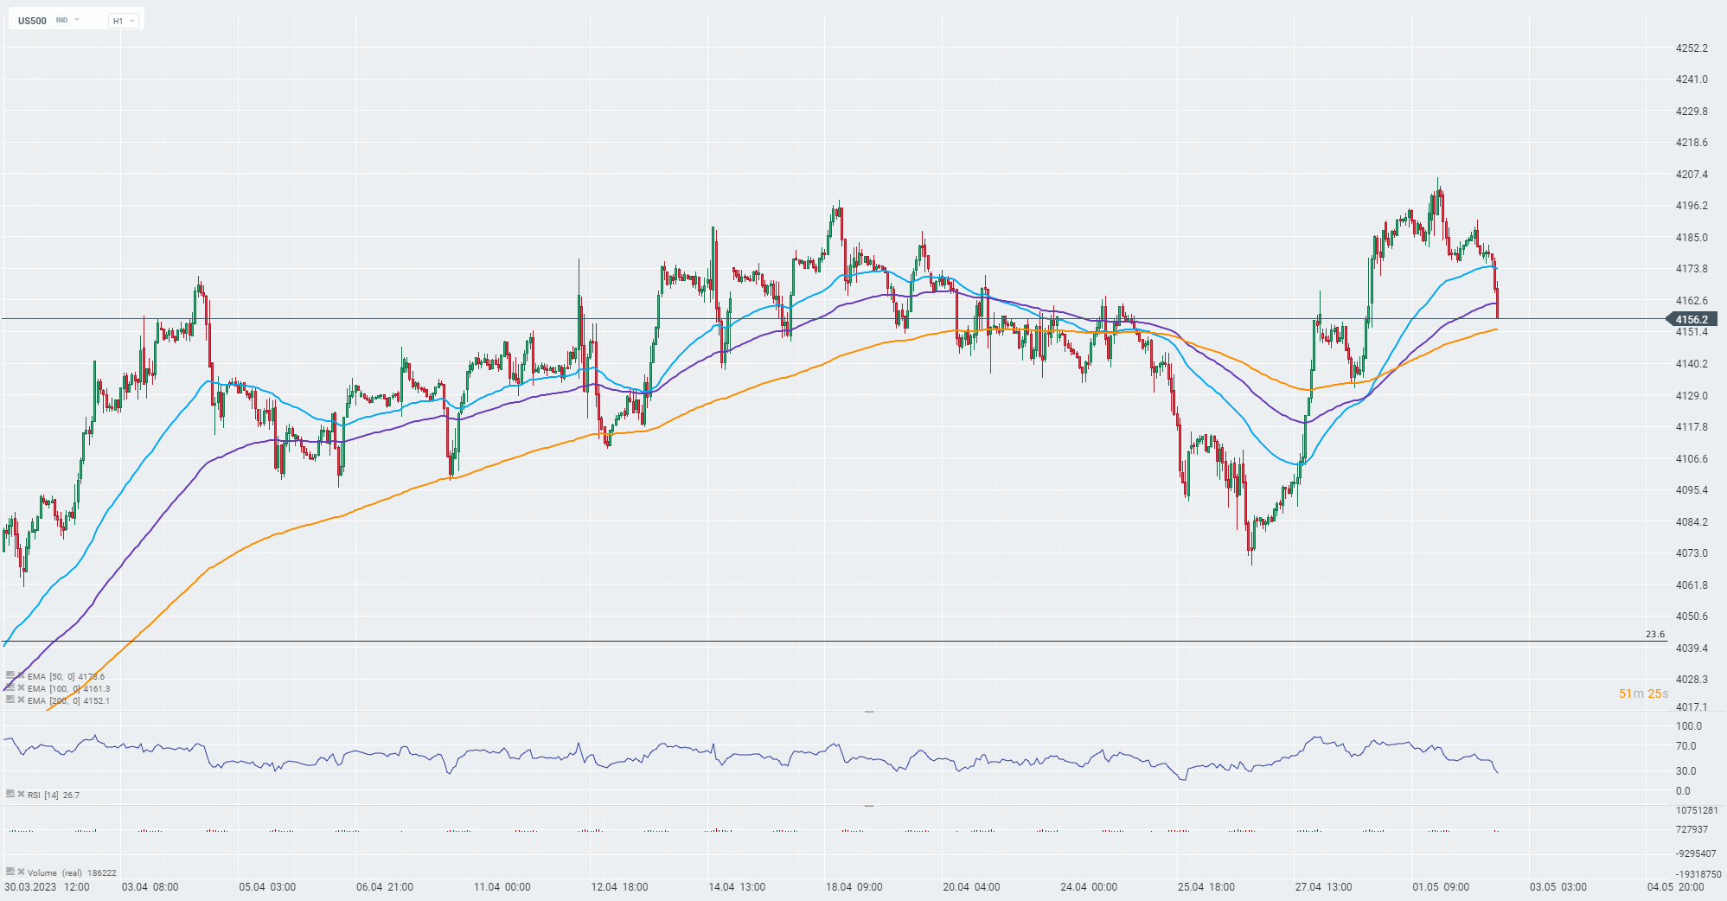Screen dimensions: 1727x901
Task: Open the H1 timeframe dropdown
Action: [124, 21]
